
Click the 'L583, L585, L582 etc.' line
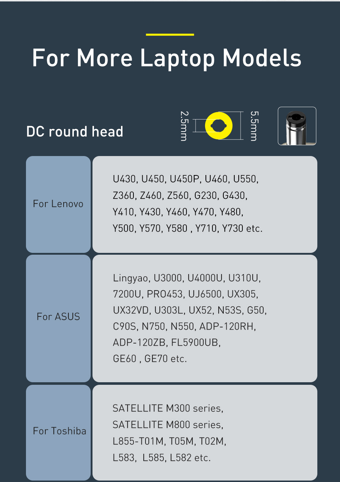[x=162, y=458]
